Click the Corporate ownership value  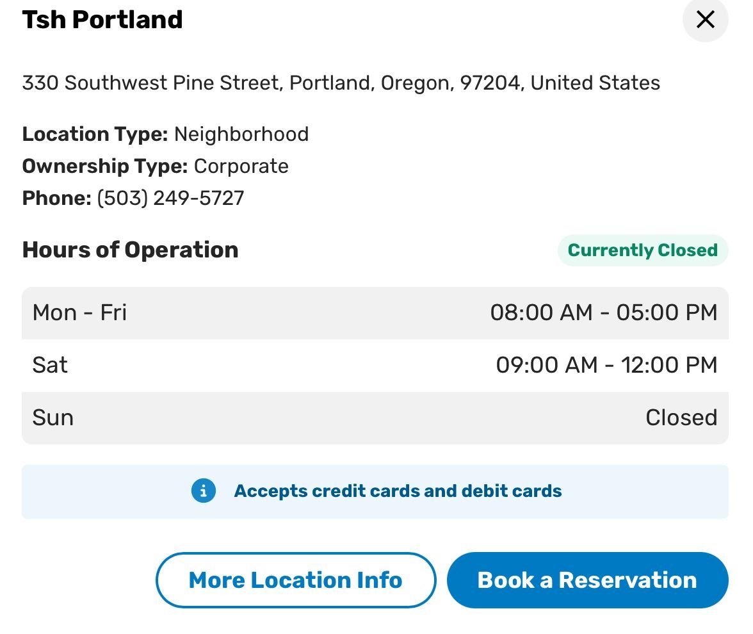[x=241, y=166]
